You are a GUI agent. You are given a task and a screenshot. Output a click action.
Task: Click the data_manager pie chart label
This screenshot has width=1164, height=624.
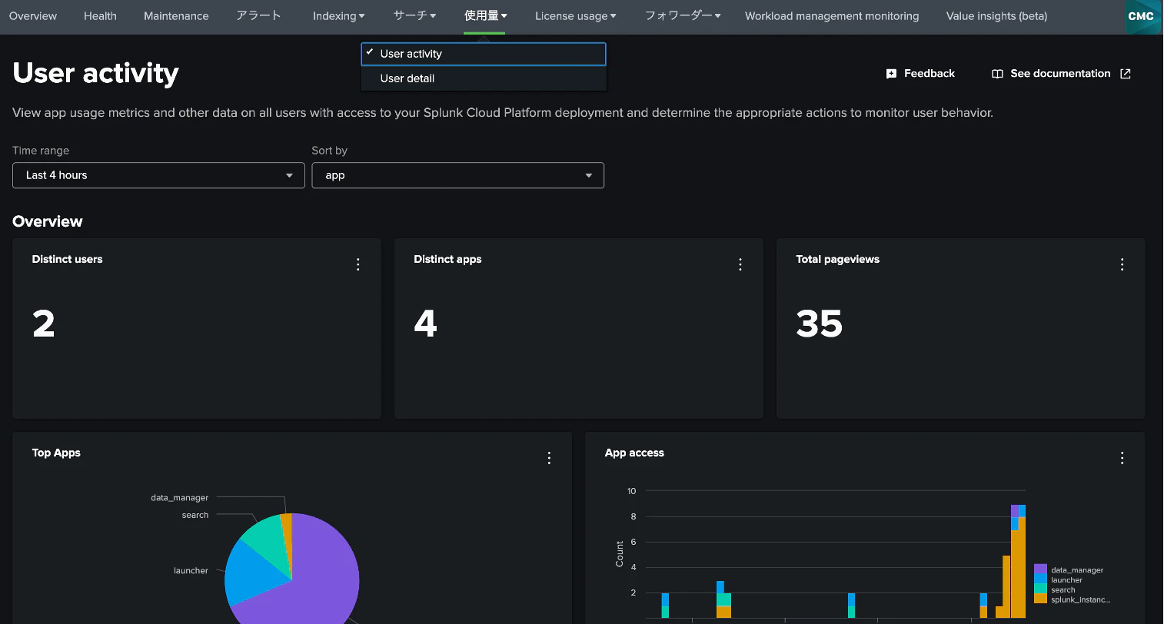click(179, 498)
